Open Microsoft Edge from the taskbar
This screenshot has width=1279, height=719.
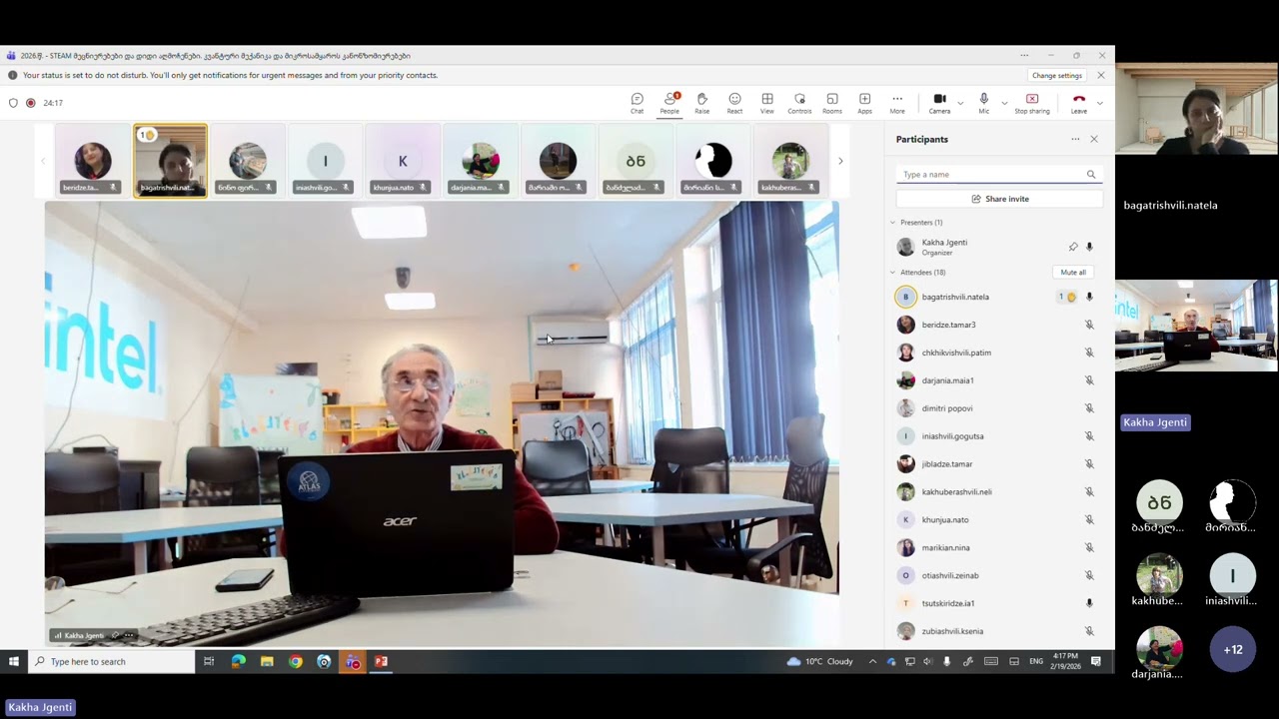coord(238,661)
